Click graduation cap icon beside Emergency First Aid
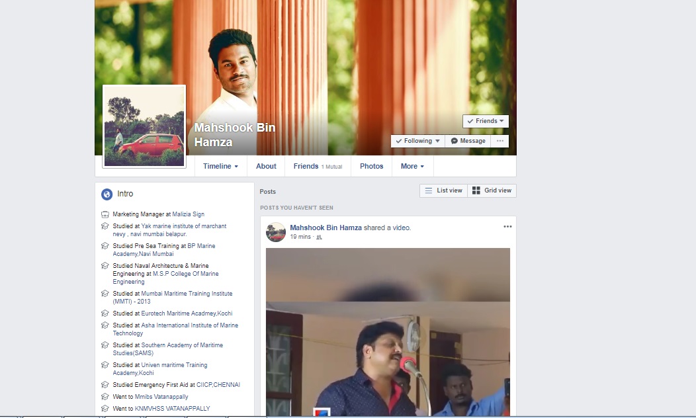696x418 pixels. (105, 385)
